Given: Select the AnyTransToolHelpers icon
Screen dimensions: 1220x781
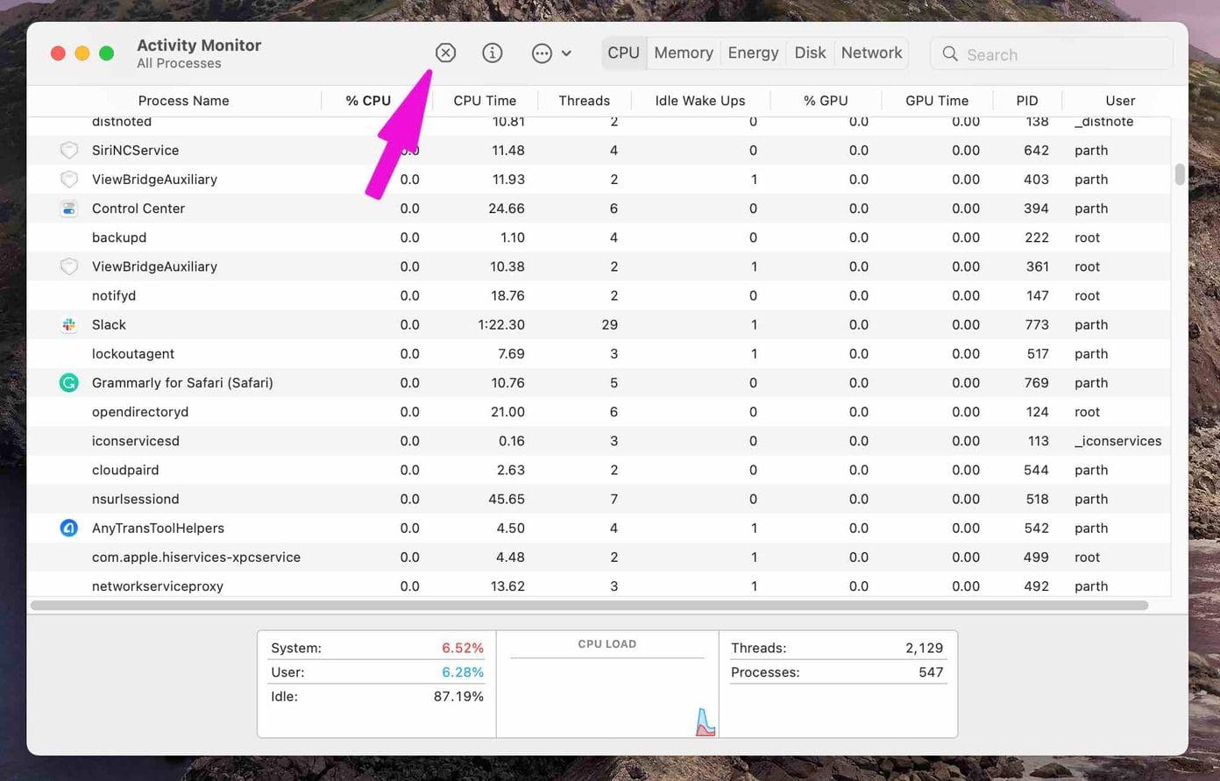Looking at the screenshot, I should pos(68,529).
